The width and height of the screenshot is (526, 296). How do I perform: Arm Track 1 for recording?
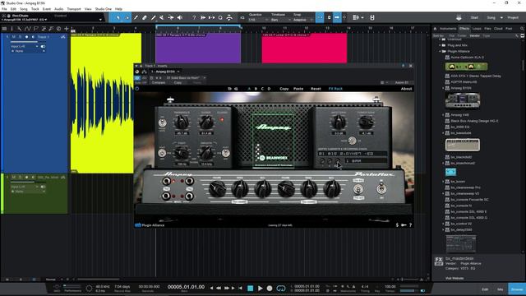[26, 37]
